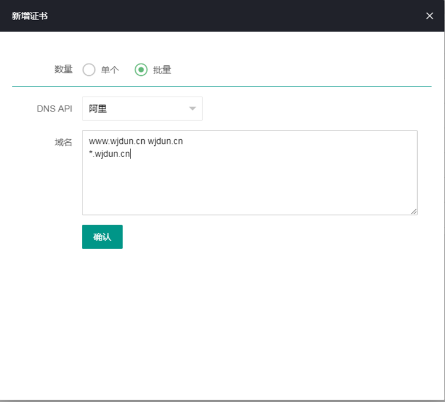Close the 新增证书 dialog
Viewport: 445px width, 402px height.
click(430, 16)
